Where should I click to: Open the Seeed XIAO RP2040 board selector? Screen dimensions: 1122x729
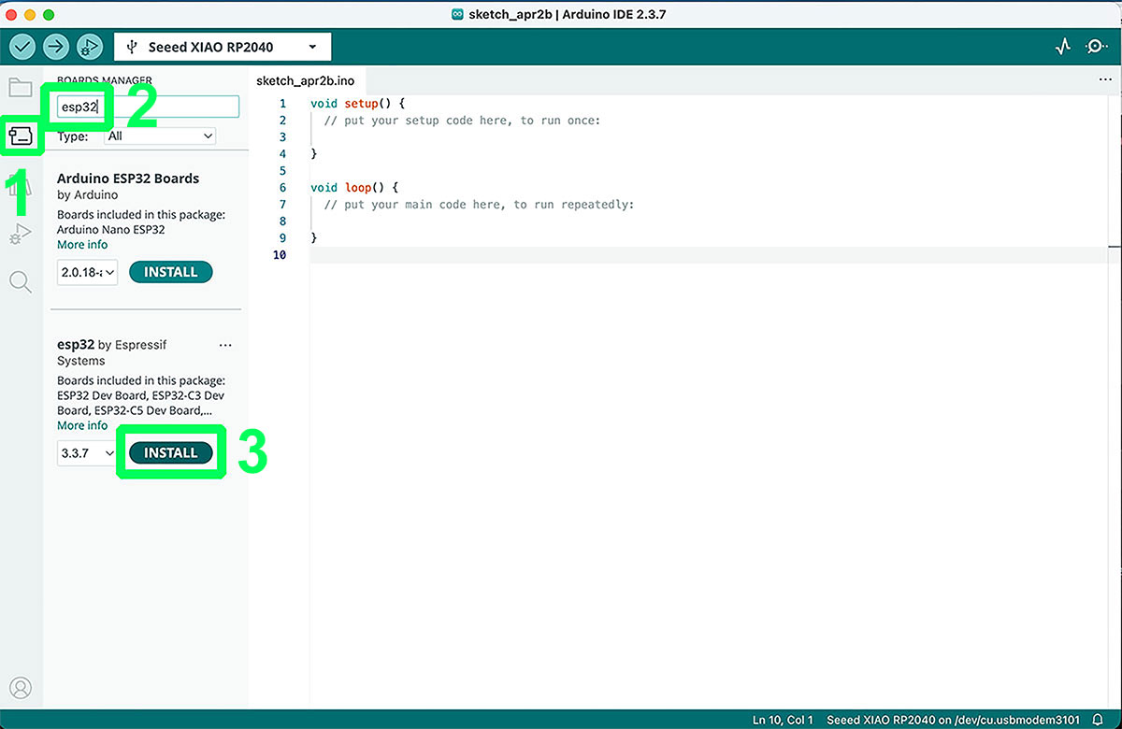pos(223,47)
